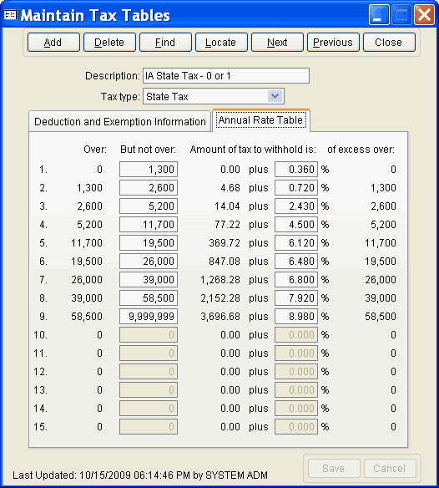
Task: Click the 2,152.28 tax amount in row 8
Action: [x=220, y=297]
